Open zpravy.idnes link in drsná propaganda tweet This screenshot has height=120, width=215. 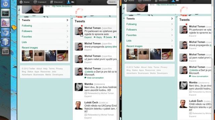111,47
